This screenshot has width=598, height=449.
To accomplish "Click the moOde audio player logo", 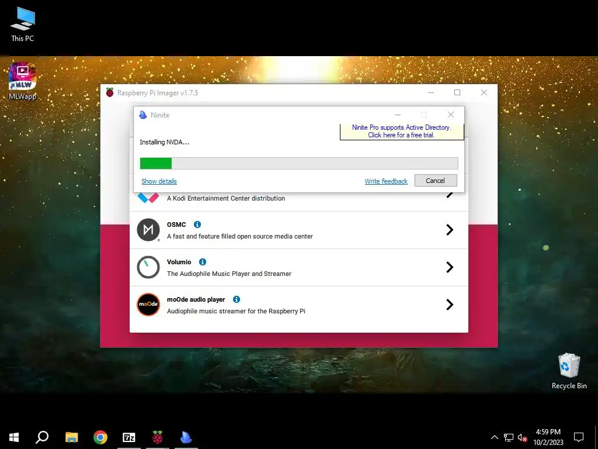I will coord(148,305).
